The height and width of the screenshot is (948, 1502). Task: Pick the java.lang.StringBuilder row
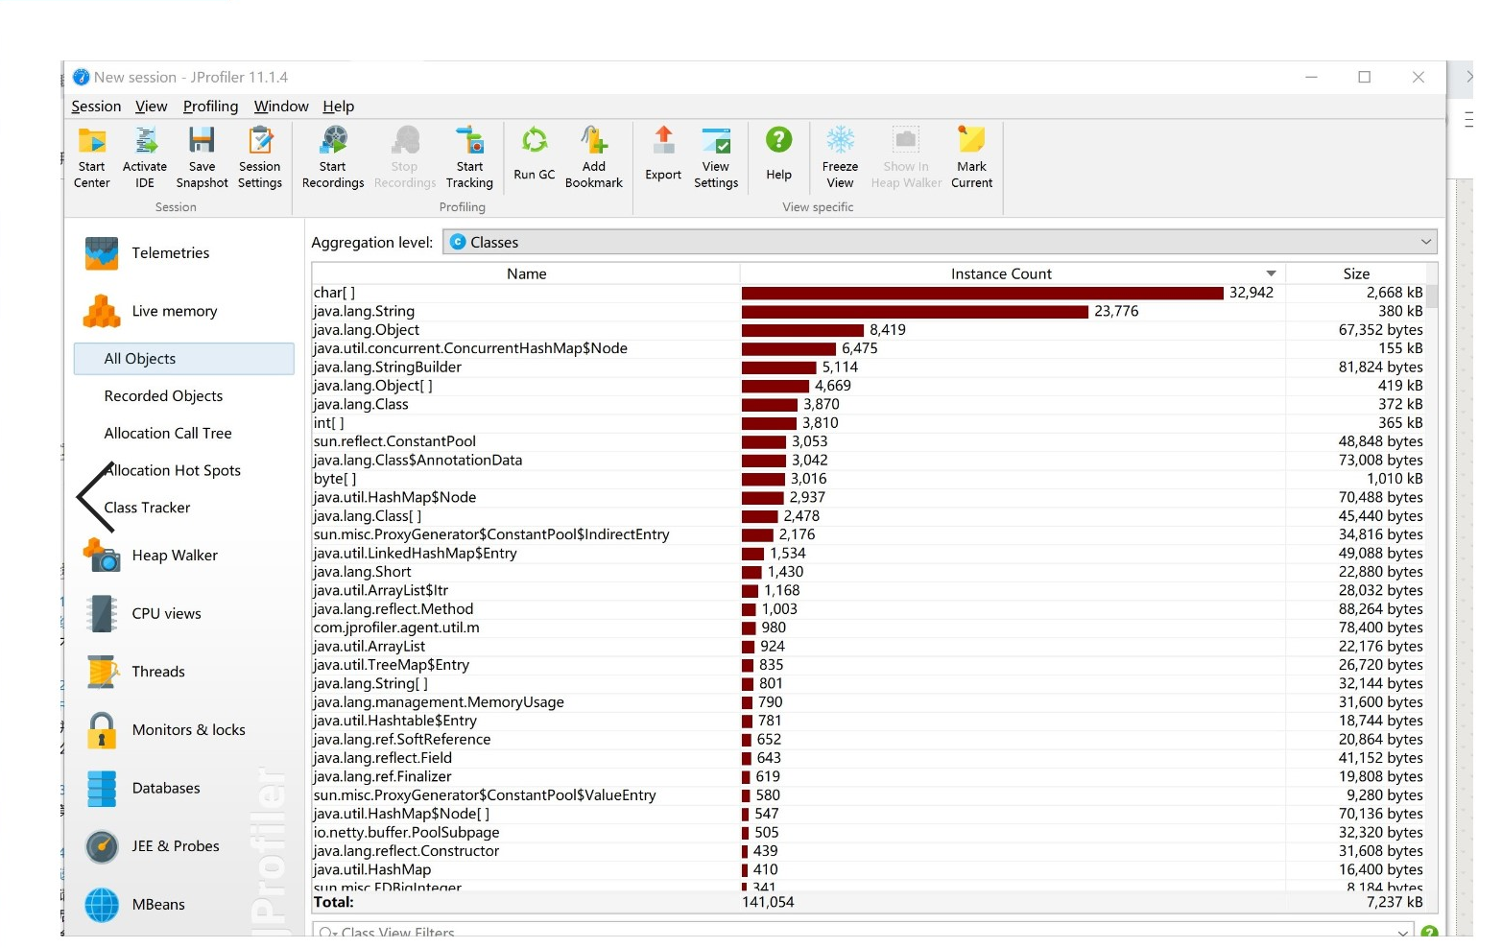pos(869,367)
